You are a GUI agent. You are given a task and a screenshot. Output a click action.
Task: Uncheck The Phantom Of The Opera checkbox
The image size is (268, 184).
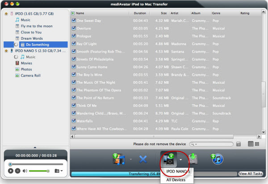(x=74, y=90)
